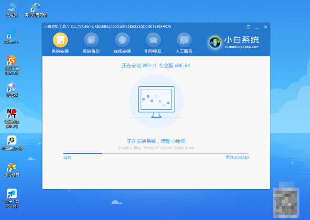Image resolution: width=310 pixels, height=220 pixels.
Task: Launch 分区工具 partition tool shortcut
Action: [x=12, y=62]
